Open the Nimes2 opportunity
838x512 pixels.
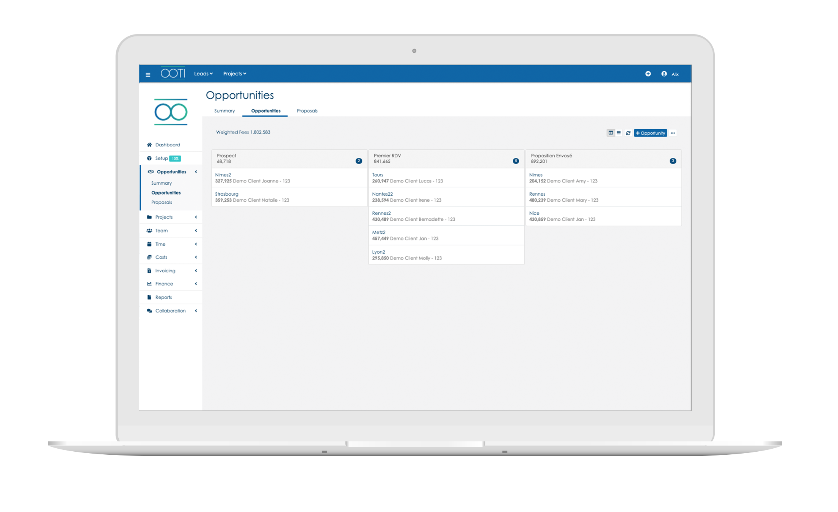289,178
